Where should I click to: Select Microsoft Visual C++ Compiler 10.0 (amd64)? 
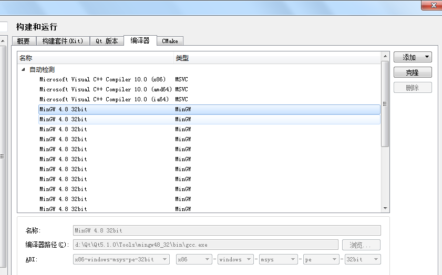click(x=106, y=89)
